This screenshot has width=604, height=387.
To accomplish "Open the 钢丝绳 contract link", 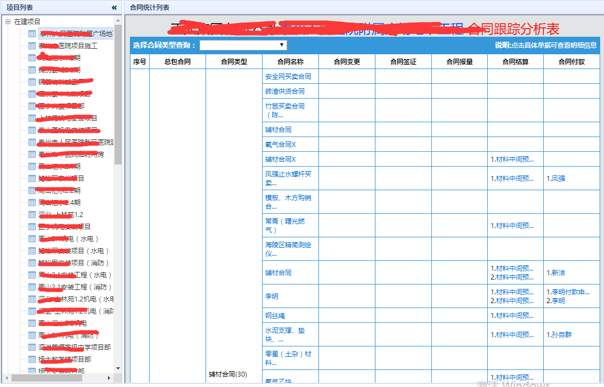I will pos(275,316).
